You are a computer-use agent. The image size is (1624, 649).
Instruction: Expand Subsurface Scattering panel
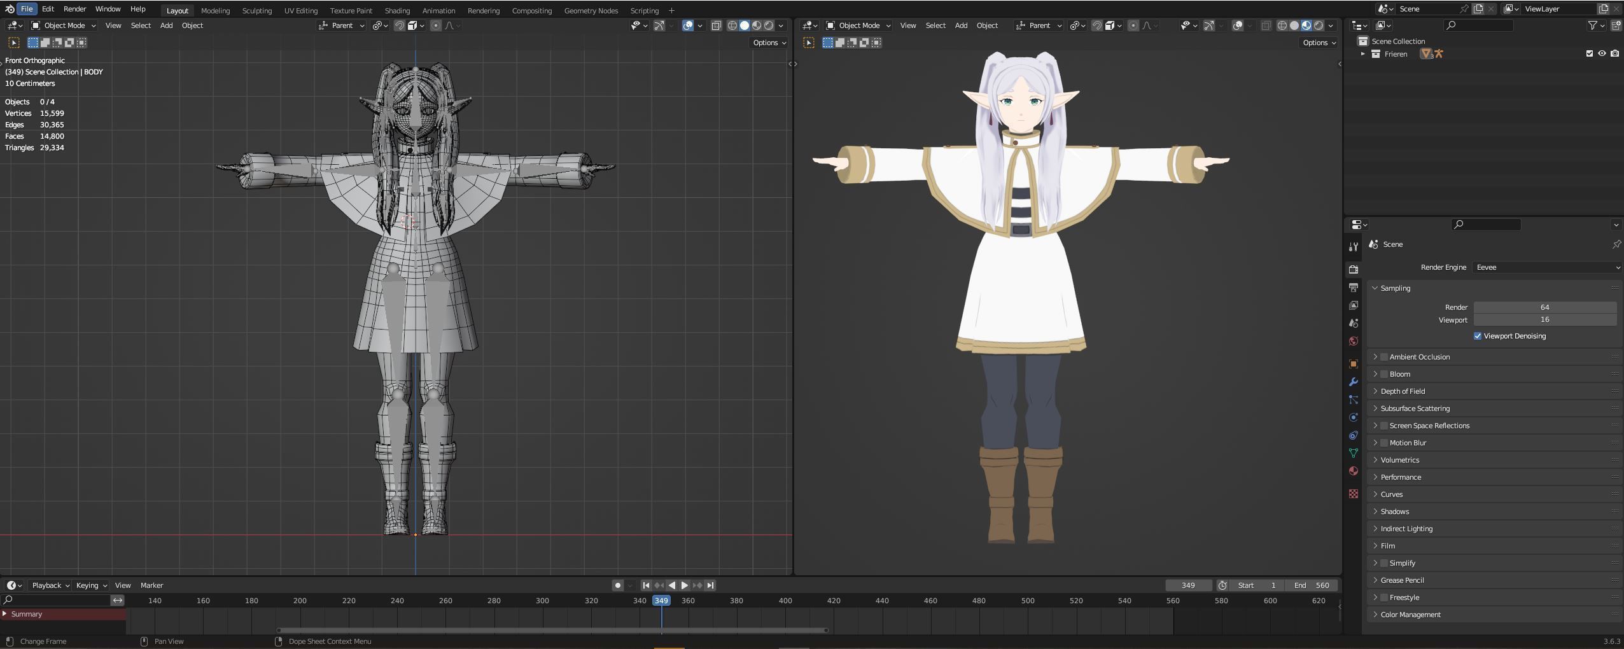coord(1375,408)
